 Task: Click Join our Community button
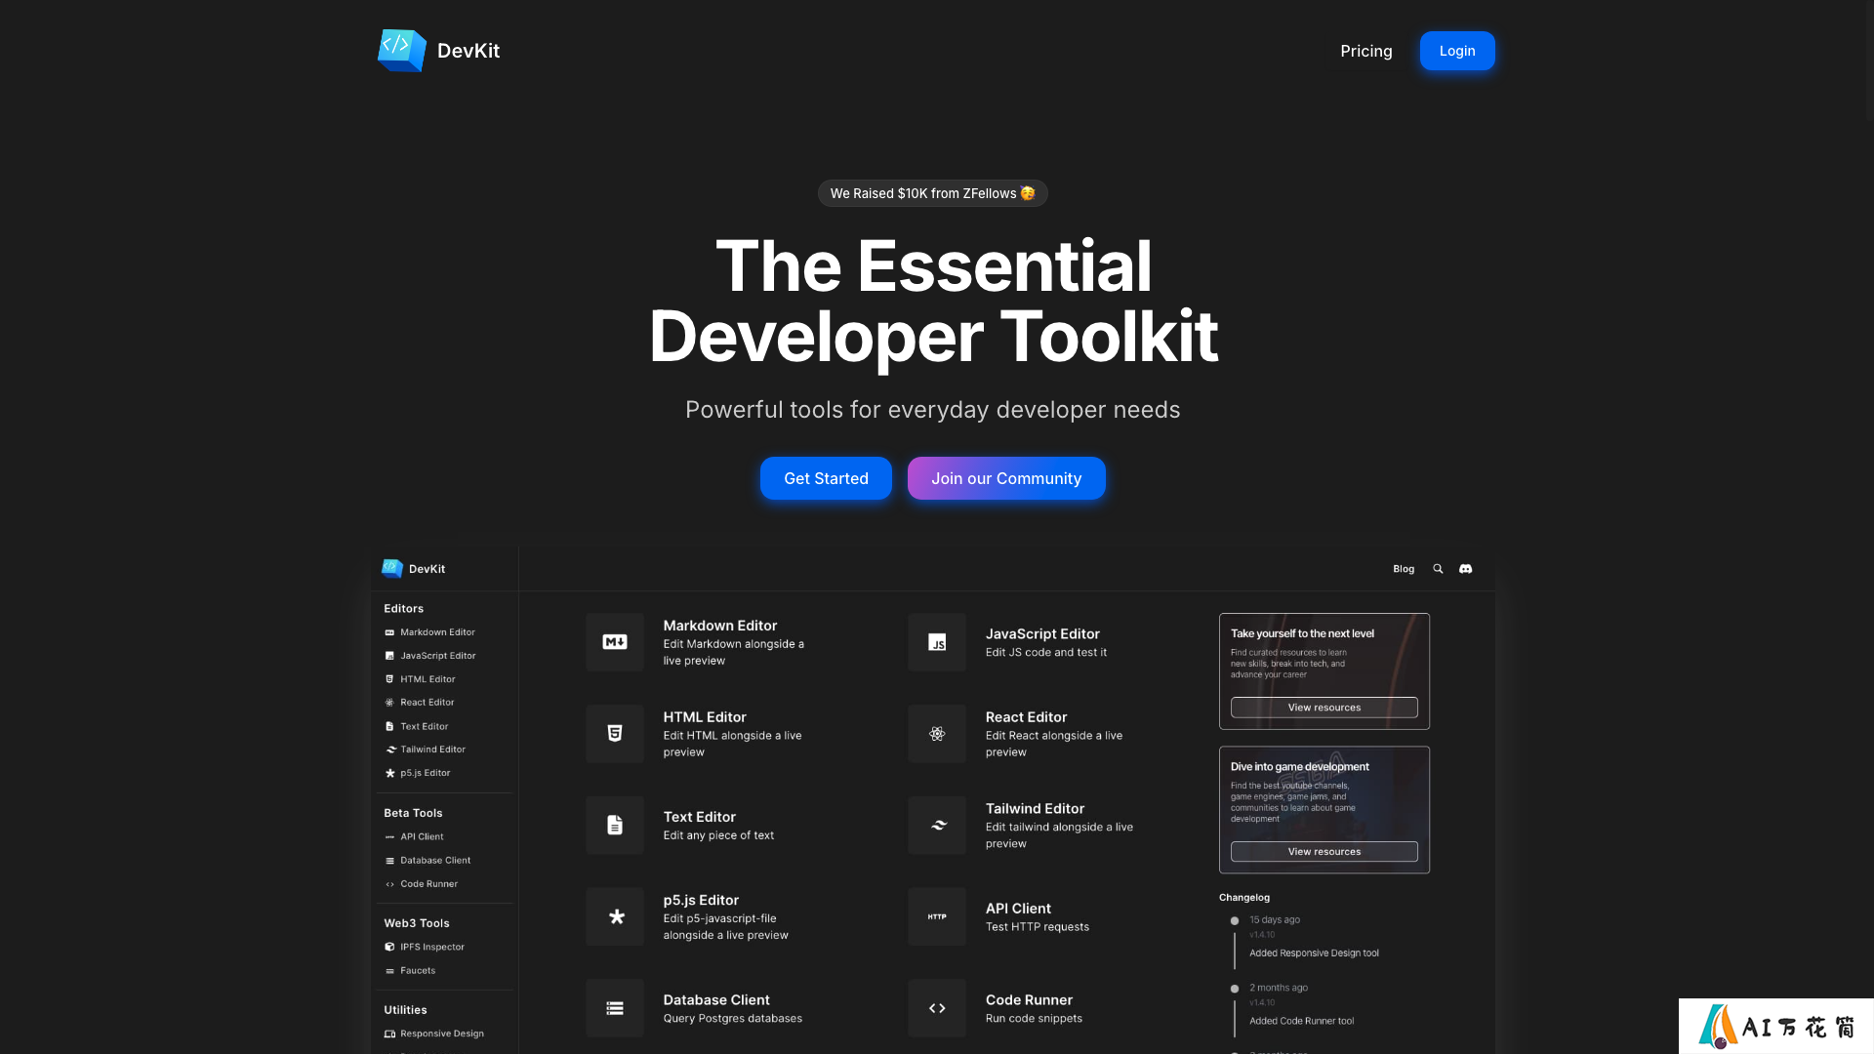tap(1006, 478)
